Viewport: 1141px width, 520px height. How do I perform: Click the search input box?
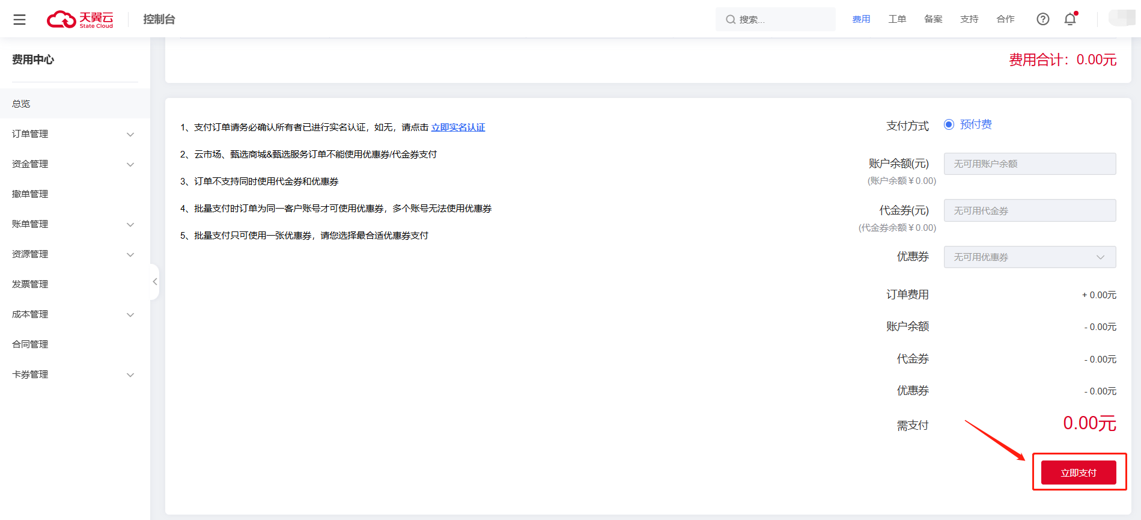coord(775,19)
